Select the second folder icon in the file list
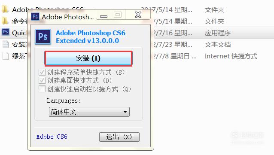This screenshot has height=155, width=274. [x=5, y=21]
